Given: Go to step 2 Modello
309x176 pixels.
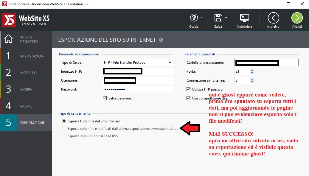Looking at the screenshot, I should [26, 73].
